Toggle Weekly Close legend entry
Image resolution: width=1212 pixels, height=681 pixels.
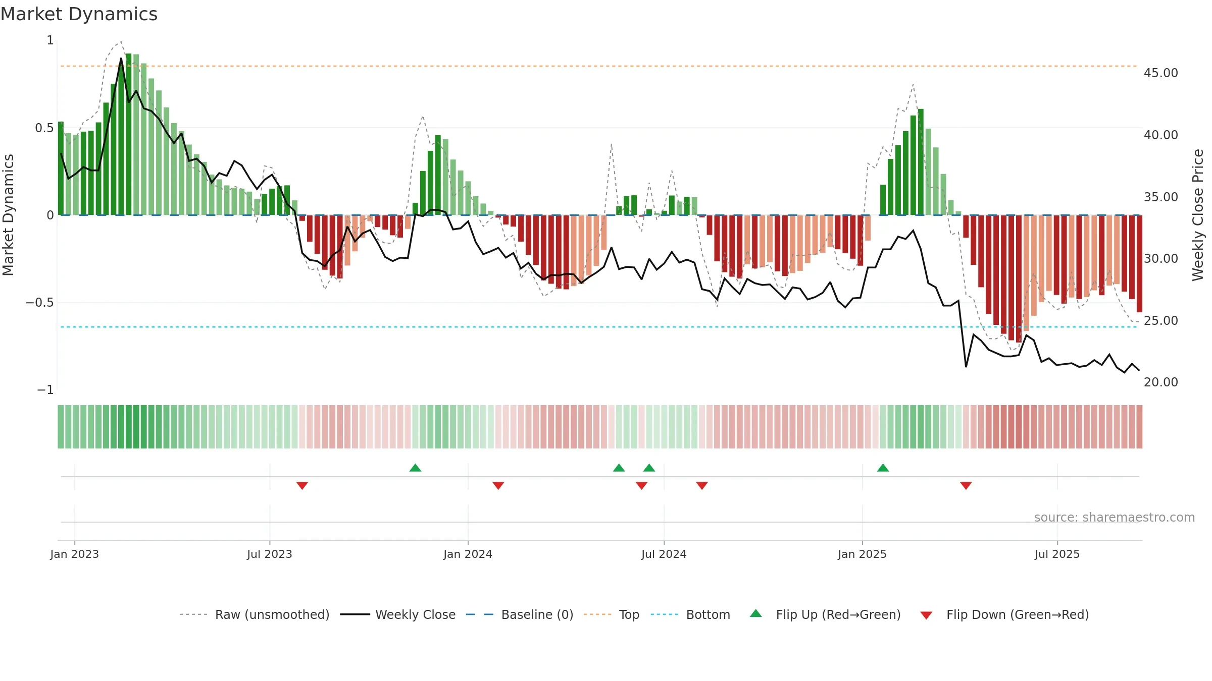[x=397, y=614]
